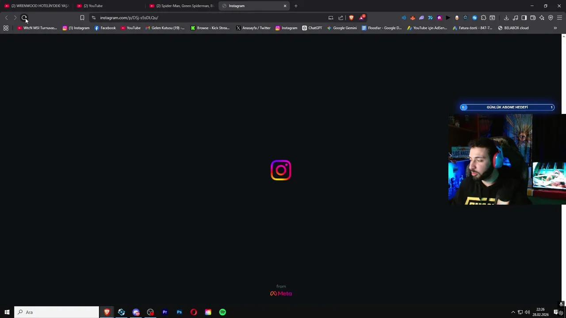Switch to the (2) YouTube tab
Viewport: 566px width, 318px height.
click(109, 6)
